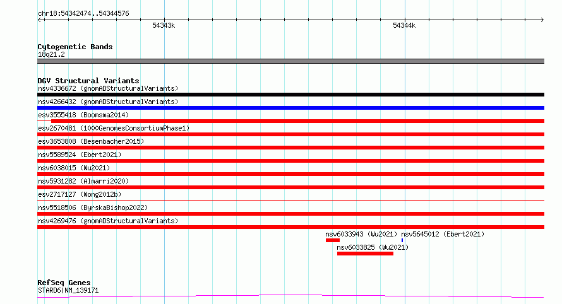This screenshot has height=304, width=562.
Task: Open the DGV Structural Variants track title
Action: 88,81
